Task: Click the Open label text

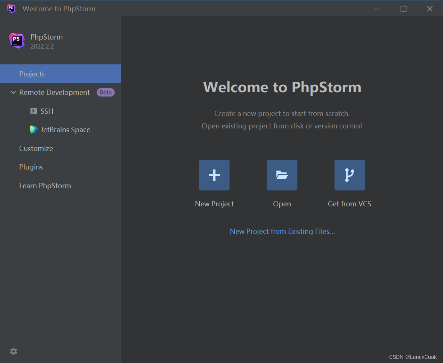Action: [x=282, y=204]
